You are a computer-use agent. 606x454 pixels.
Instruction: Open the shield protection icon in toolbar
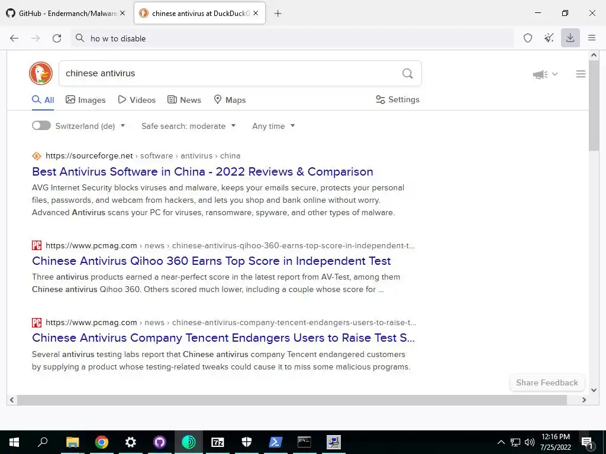[x=527, y=38]
